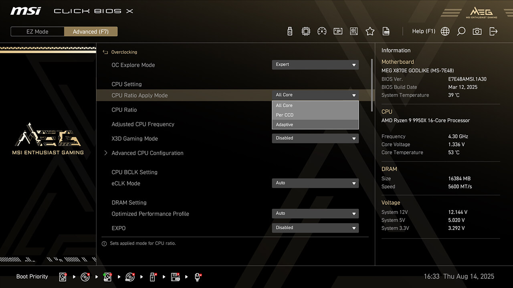Choose Adaptive from the dropdown list
This screenshot has width=513, height=288.
click(x=315, y=124)
